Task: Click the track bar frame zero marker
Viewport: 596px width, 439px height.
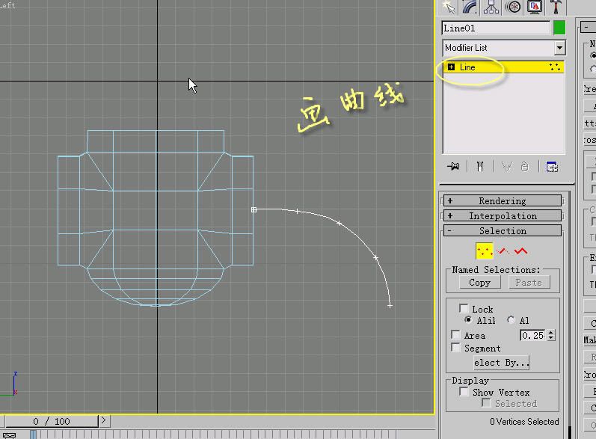Action: [33, 434]
